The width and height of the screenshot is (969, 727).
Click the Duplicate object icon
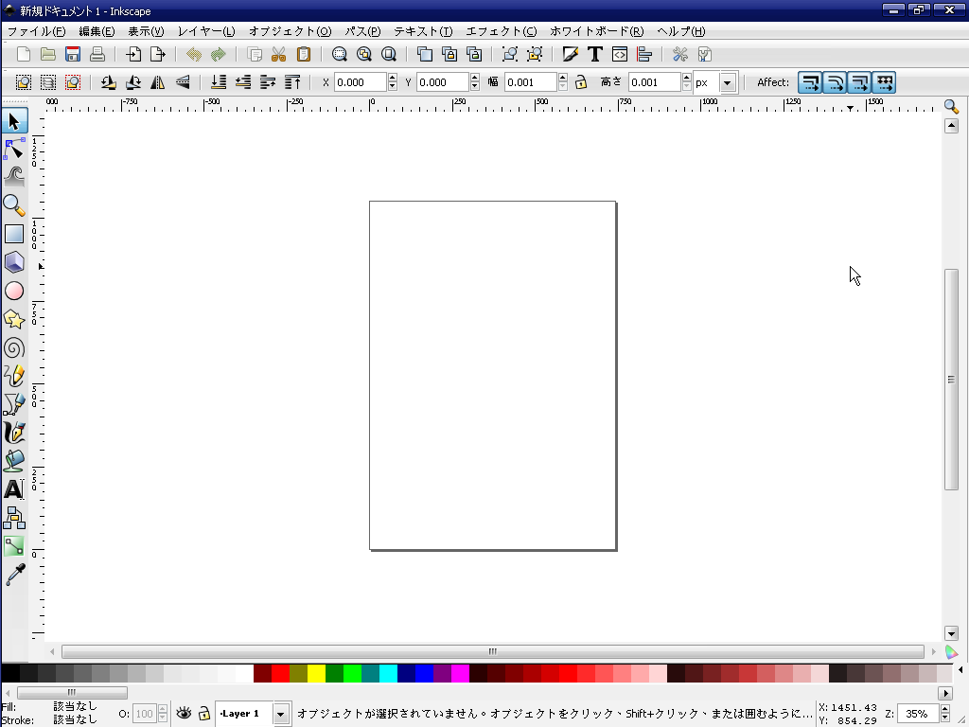pos(425,54)
